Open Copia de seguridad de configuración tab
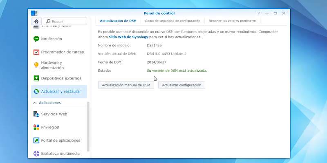This screenshot has width=327, height=163. (x=172, y=21)
